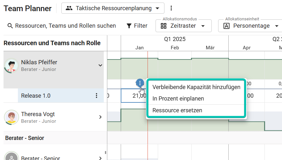Choose Verbleibende Kapazität hinzufügen

(x=196, y=87)
